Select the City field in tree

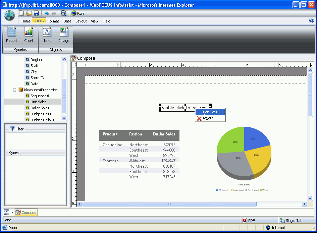[34, 72]
